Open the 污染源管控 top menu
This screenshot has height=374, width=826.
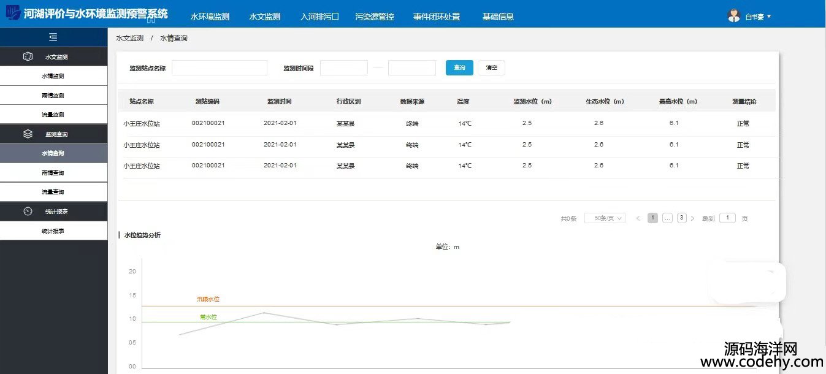click(x=375, y=17)
